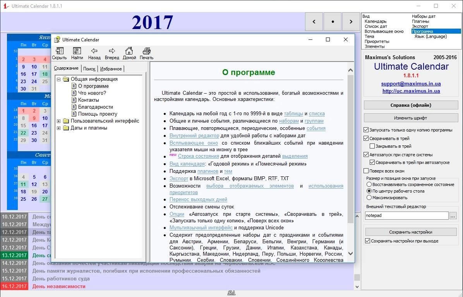Switch to the Поиск tab
The image size is (463, 297).
click(x=89, y=69)
